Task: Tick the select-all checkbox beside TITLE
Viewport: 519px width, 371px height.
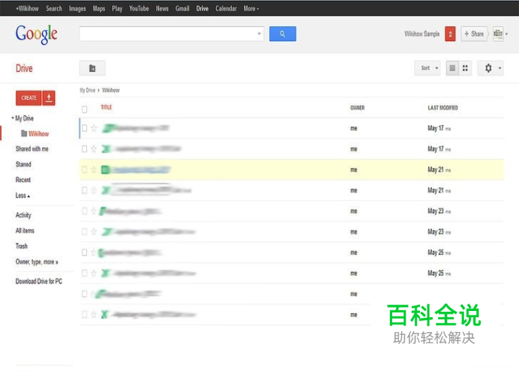Action: click(x=85, y=109)
